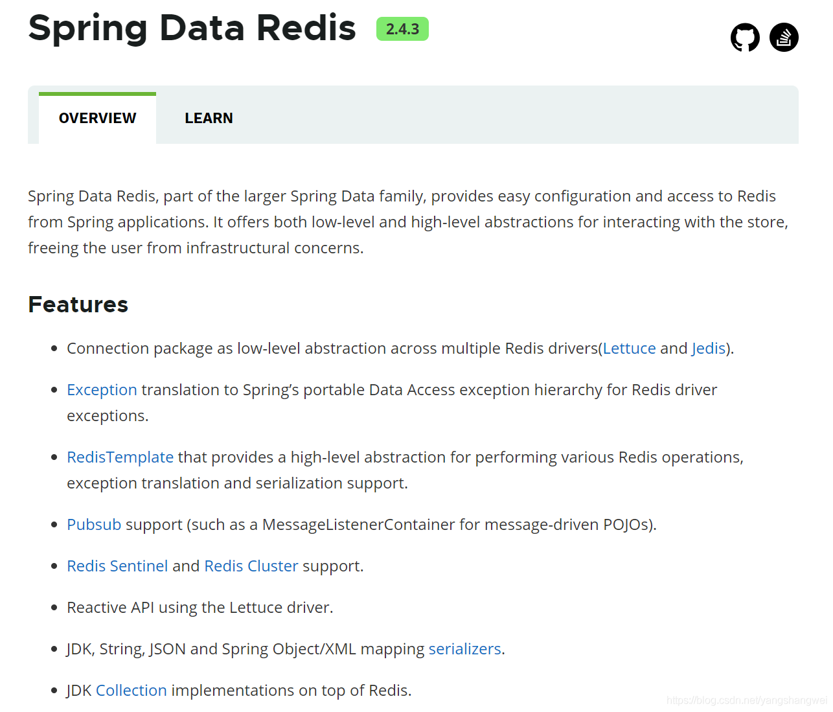Click the Features section heading
The image size is (833, 712).
(x=78, y=304)
